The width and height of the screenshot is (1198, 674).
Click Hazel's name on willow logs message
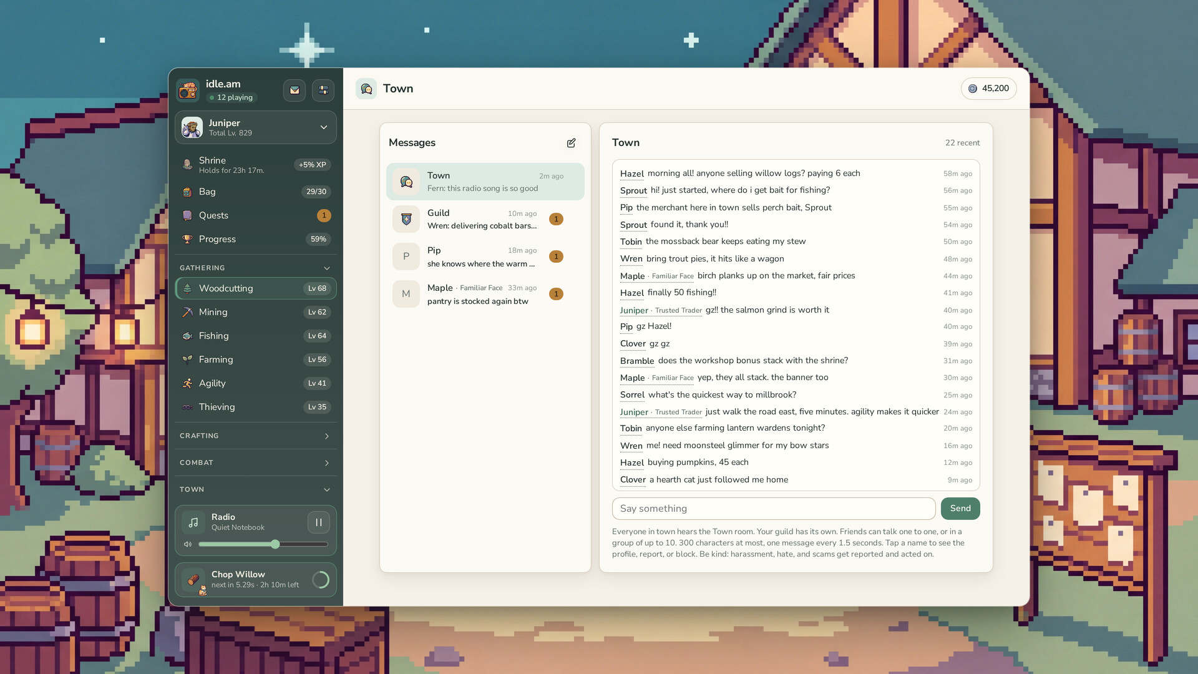[x=631, y=173]
